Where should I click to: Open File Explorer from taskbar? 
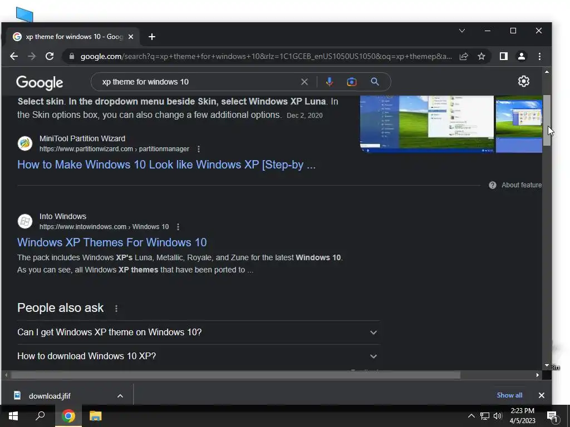(96, 416)
